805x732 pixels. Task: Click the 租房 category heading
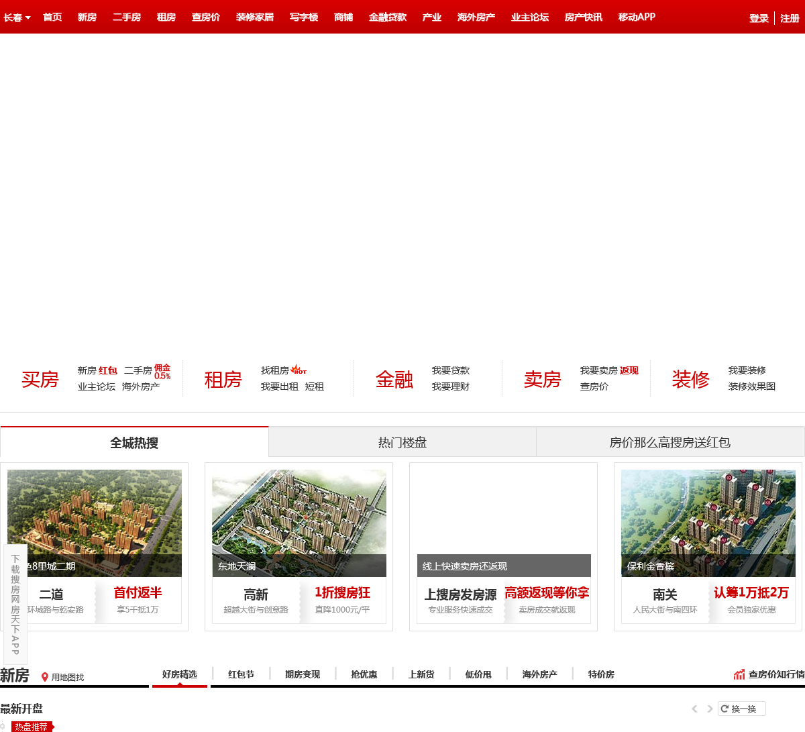pyautogui.click(x=223, y=380)
